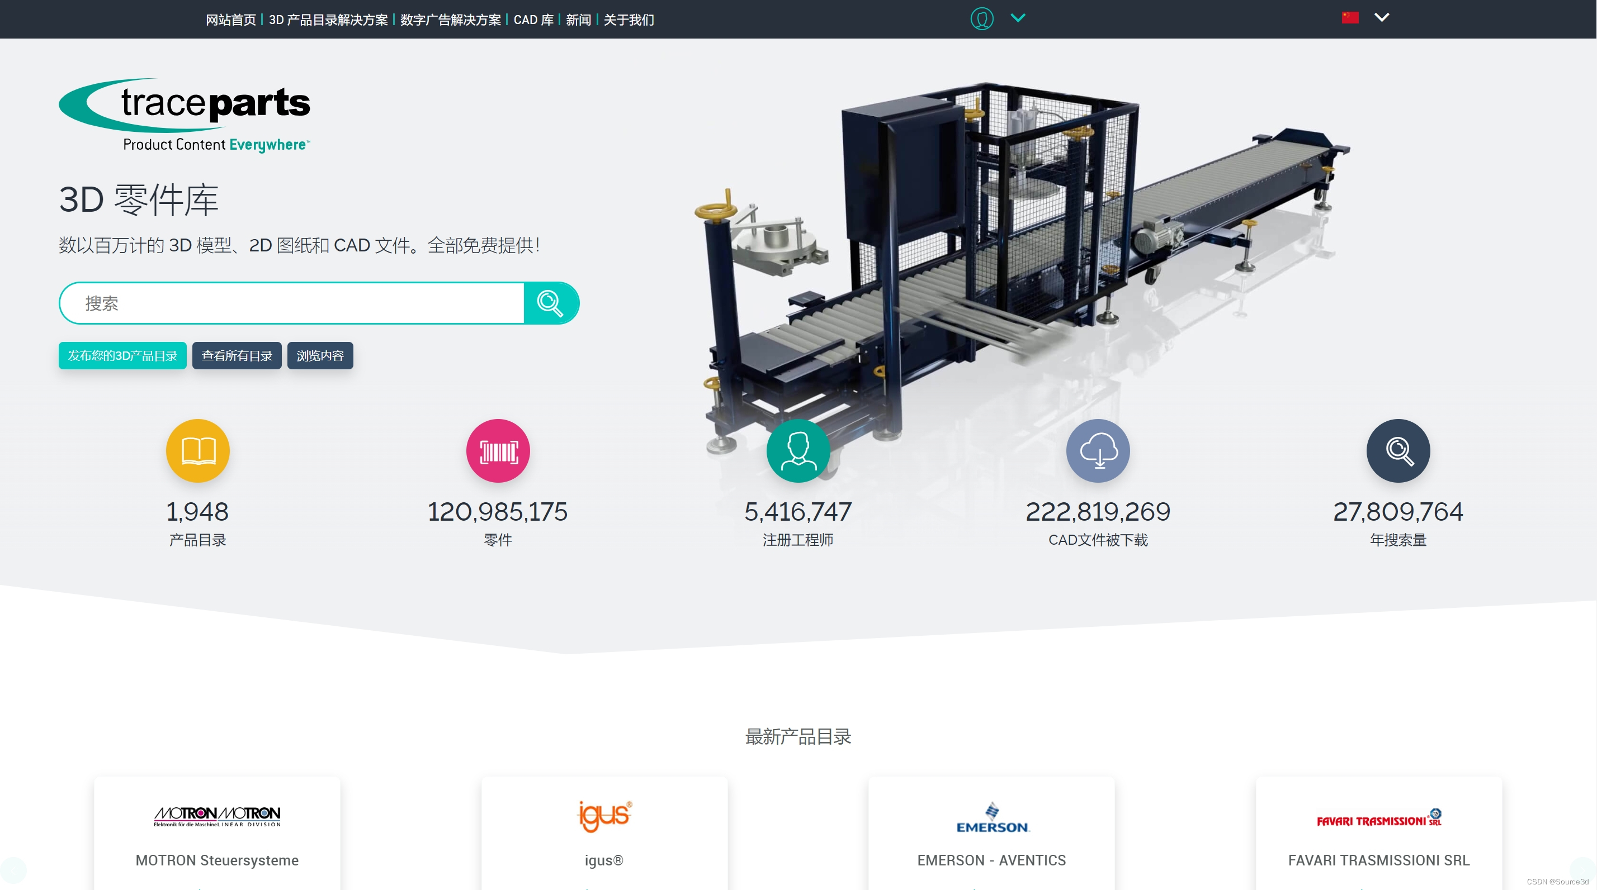1597x890 pixels.
Task: Click the China flag language icon
Action: click(x=1350, y=18)
